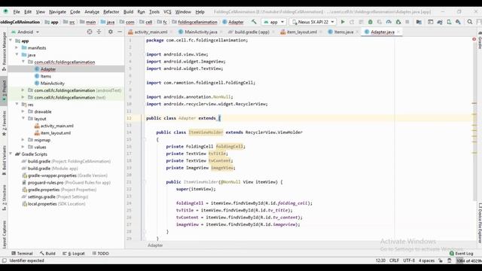
Task: Toggle the Layout Captures tool window
Action: (x=4, y=234)
